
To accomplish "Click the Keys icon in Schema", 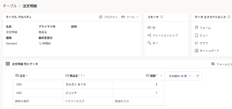I will 149,43.
